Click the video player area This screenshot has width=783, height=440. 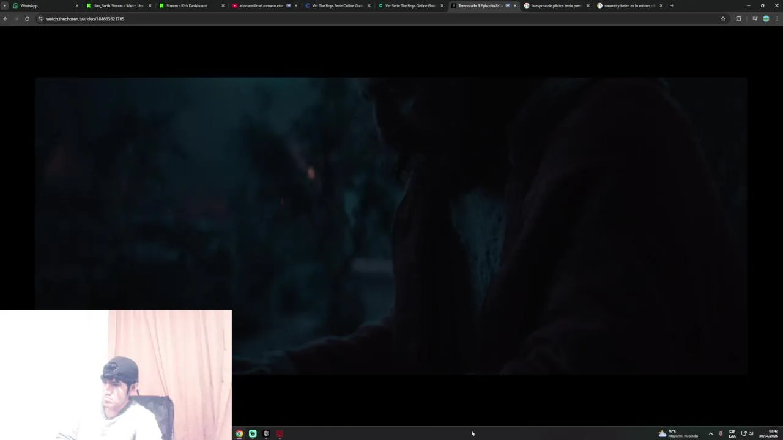coord(391,226)
